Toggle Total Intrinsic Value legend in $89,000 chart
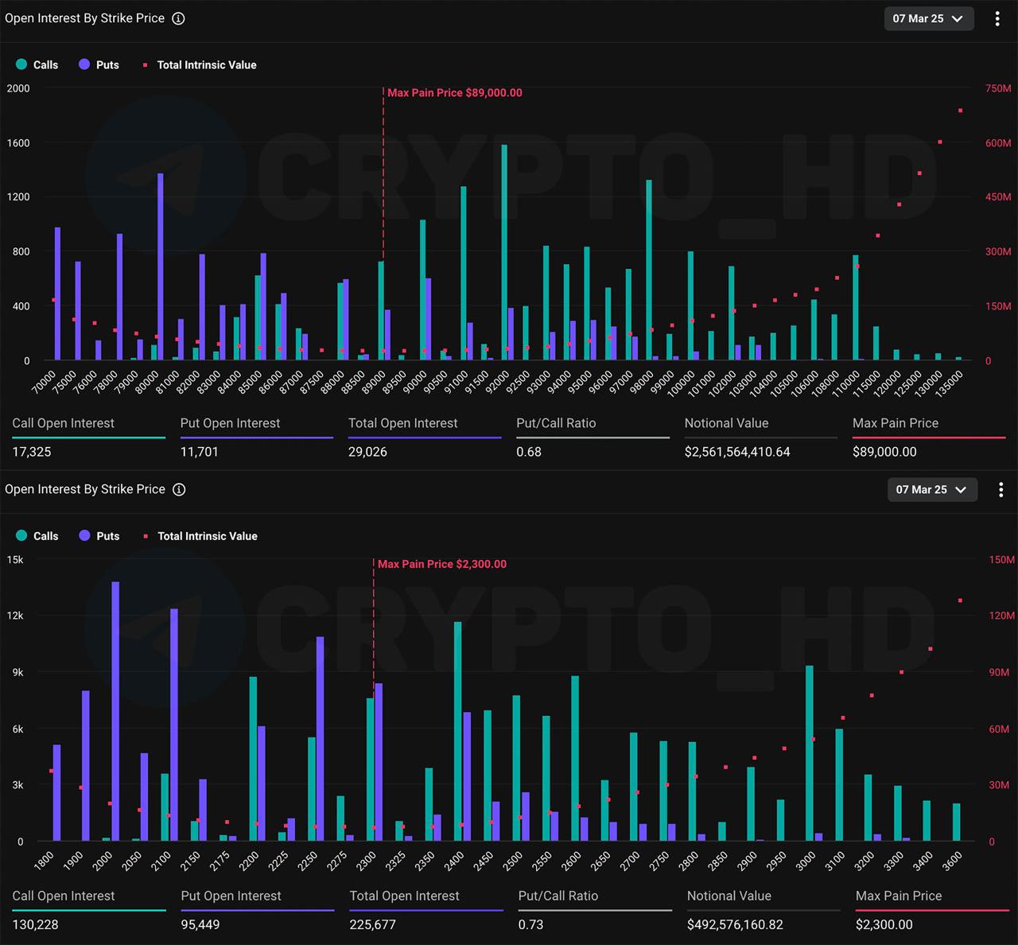 (x=200, y=64)
